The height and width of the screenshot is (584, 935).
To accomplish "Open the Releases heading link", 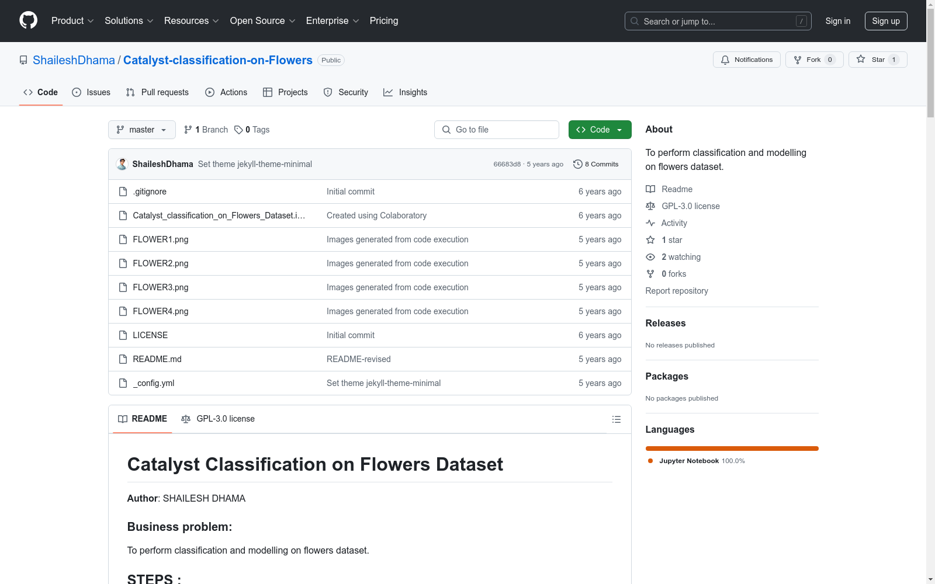I will [666, 323].
